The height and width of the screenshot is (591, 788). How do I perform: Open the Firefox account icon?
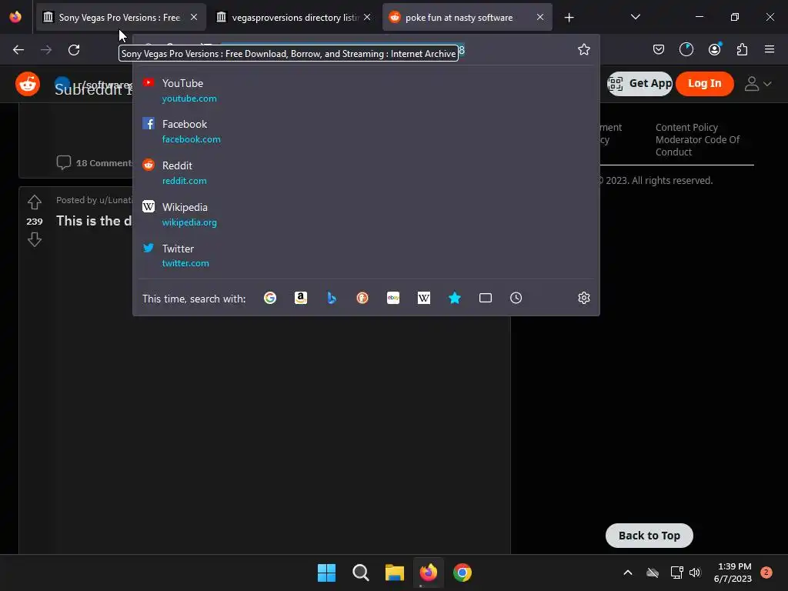(x=714, y=49)
